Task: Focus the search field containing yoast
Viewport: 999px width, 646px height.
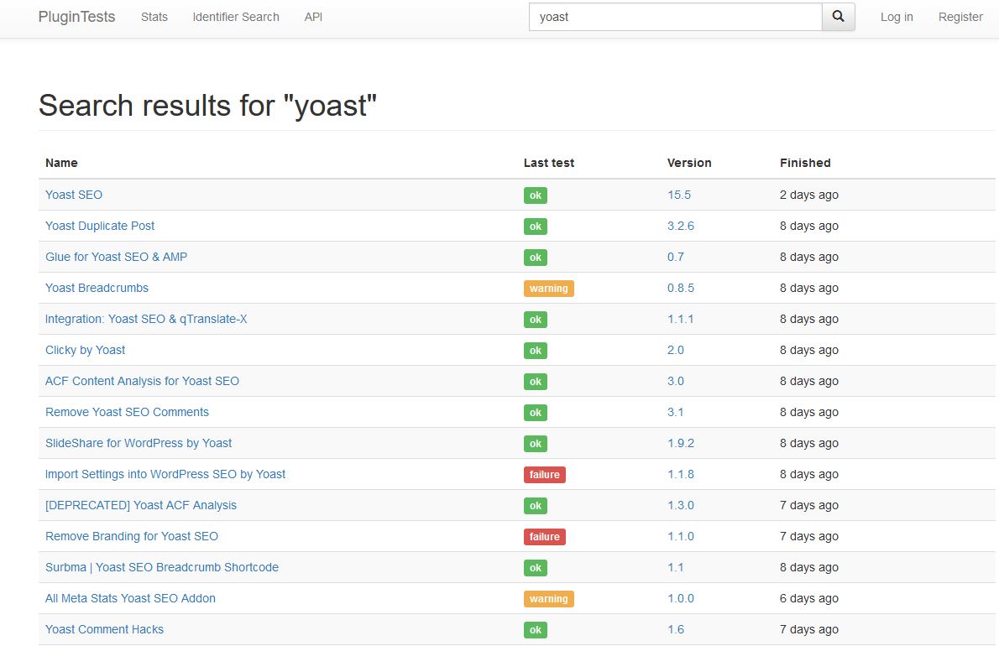Action: tap(675, 17)
